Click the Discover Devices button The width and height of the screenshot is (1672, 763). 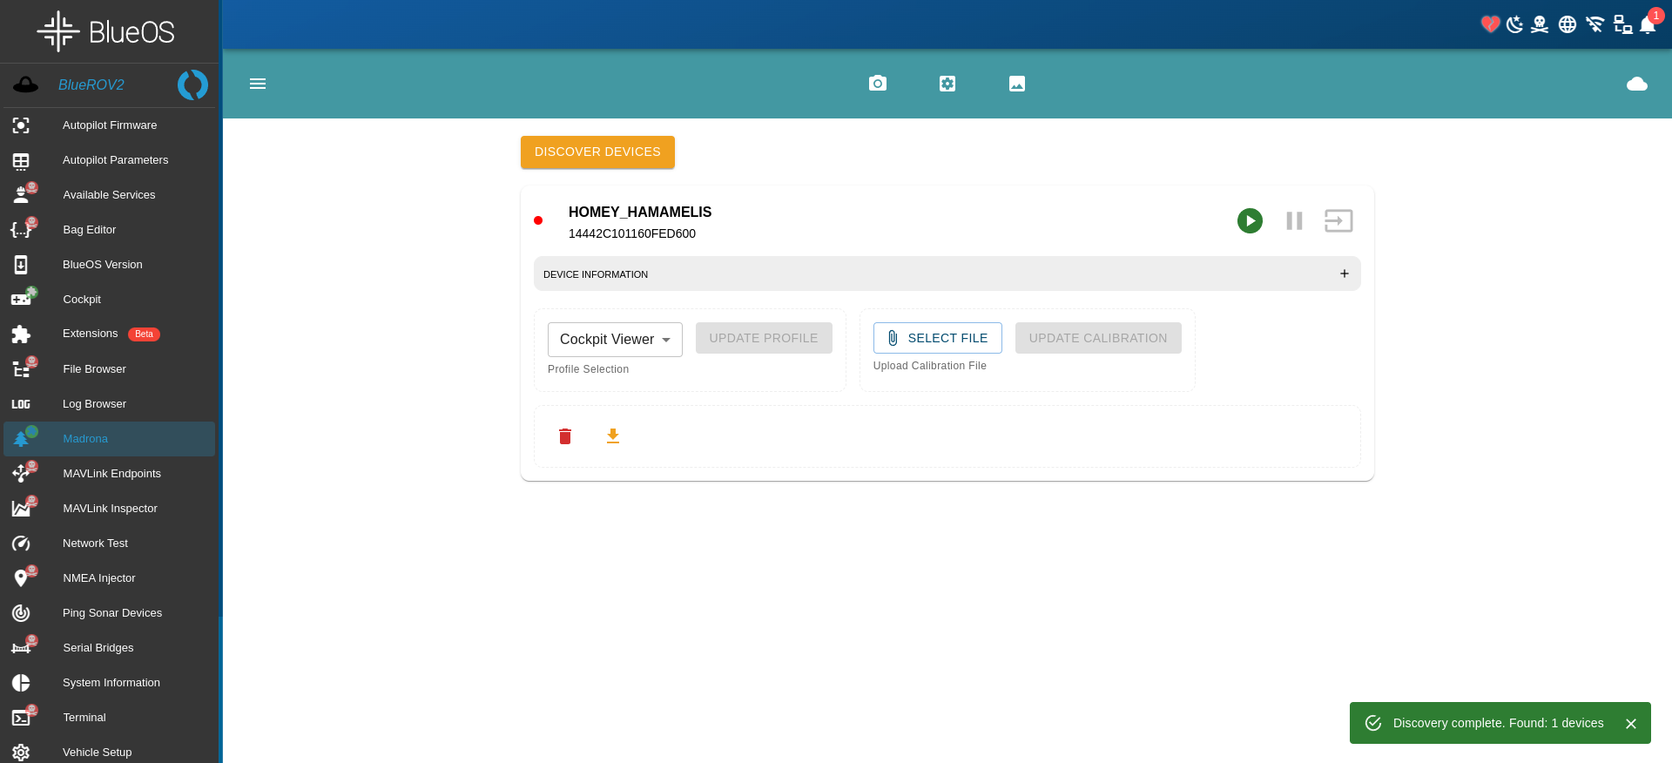597,152
